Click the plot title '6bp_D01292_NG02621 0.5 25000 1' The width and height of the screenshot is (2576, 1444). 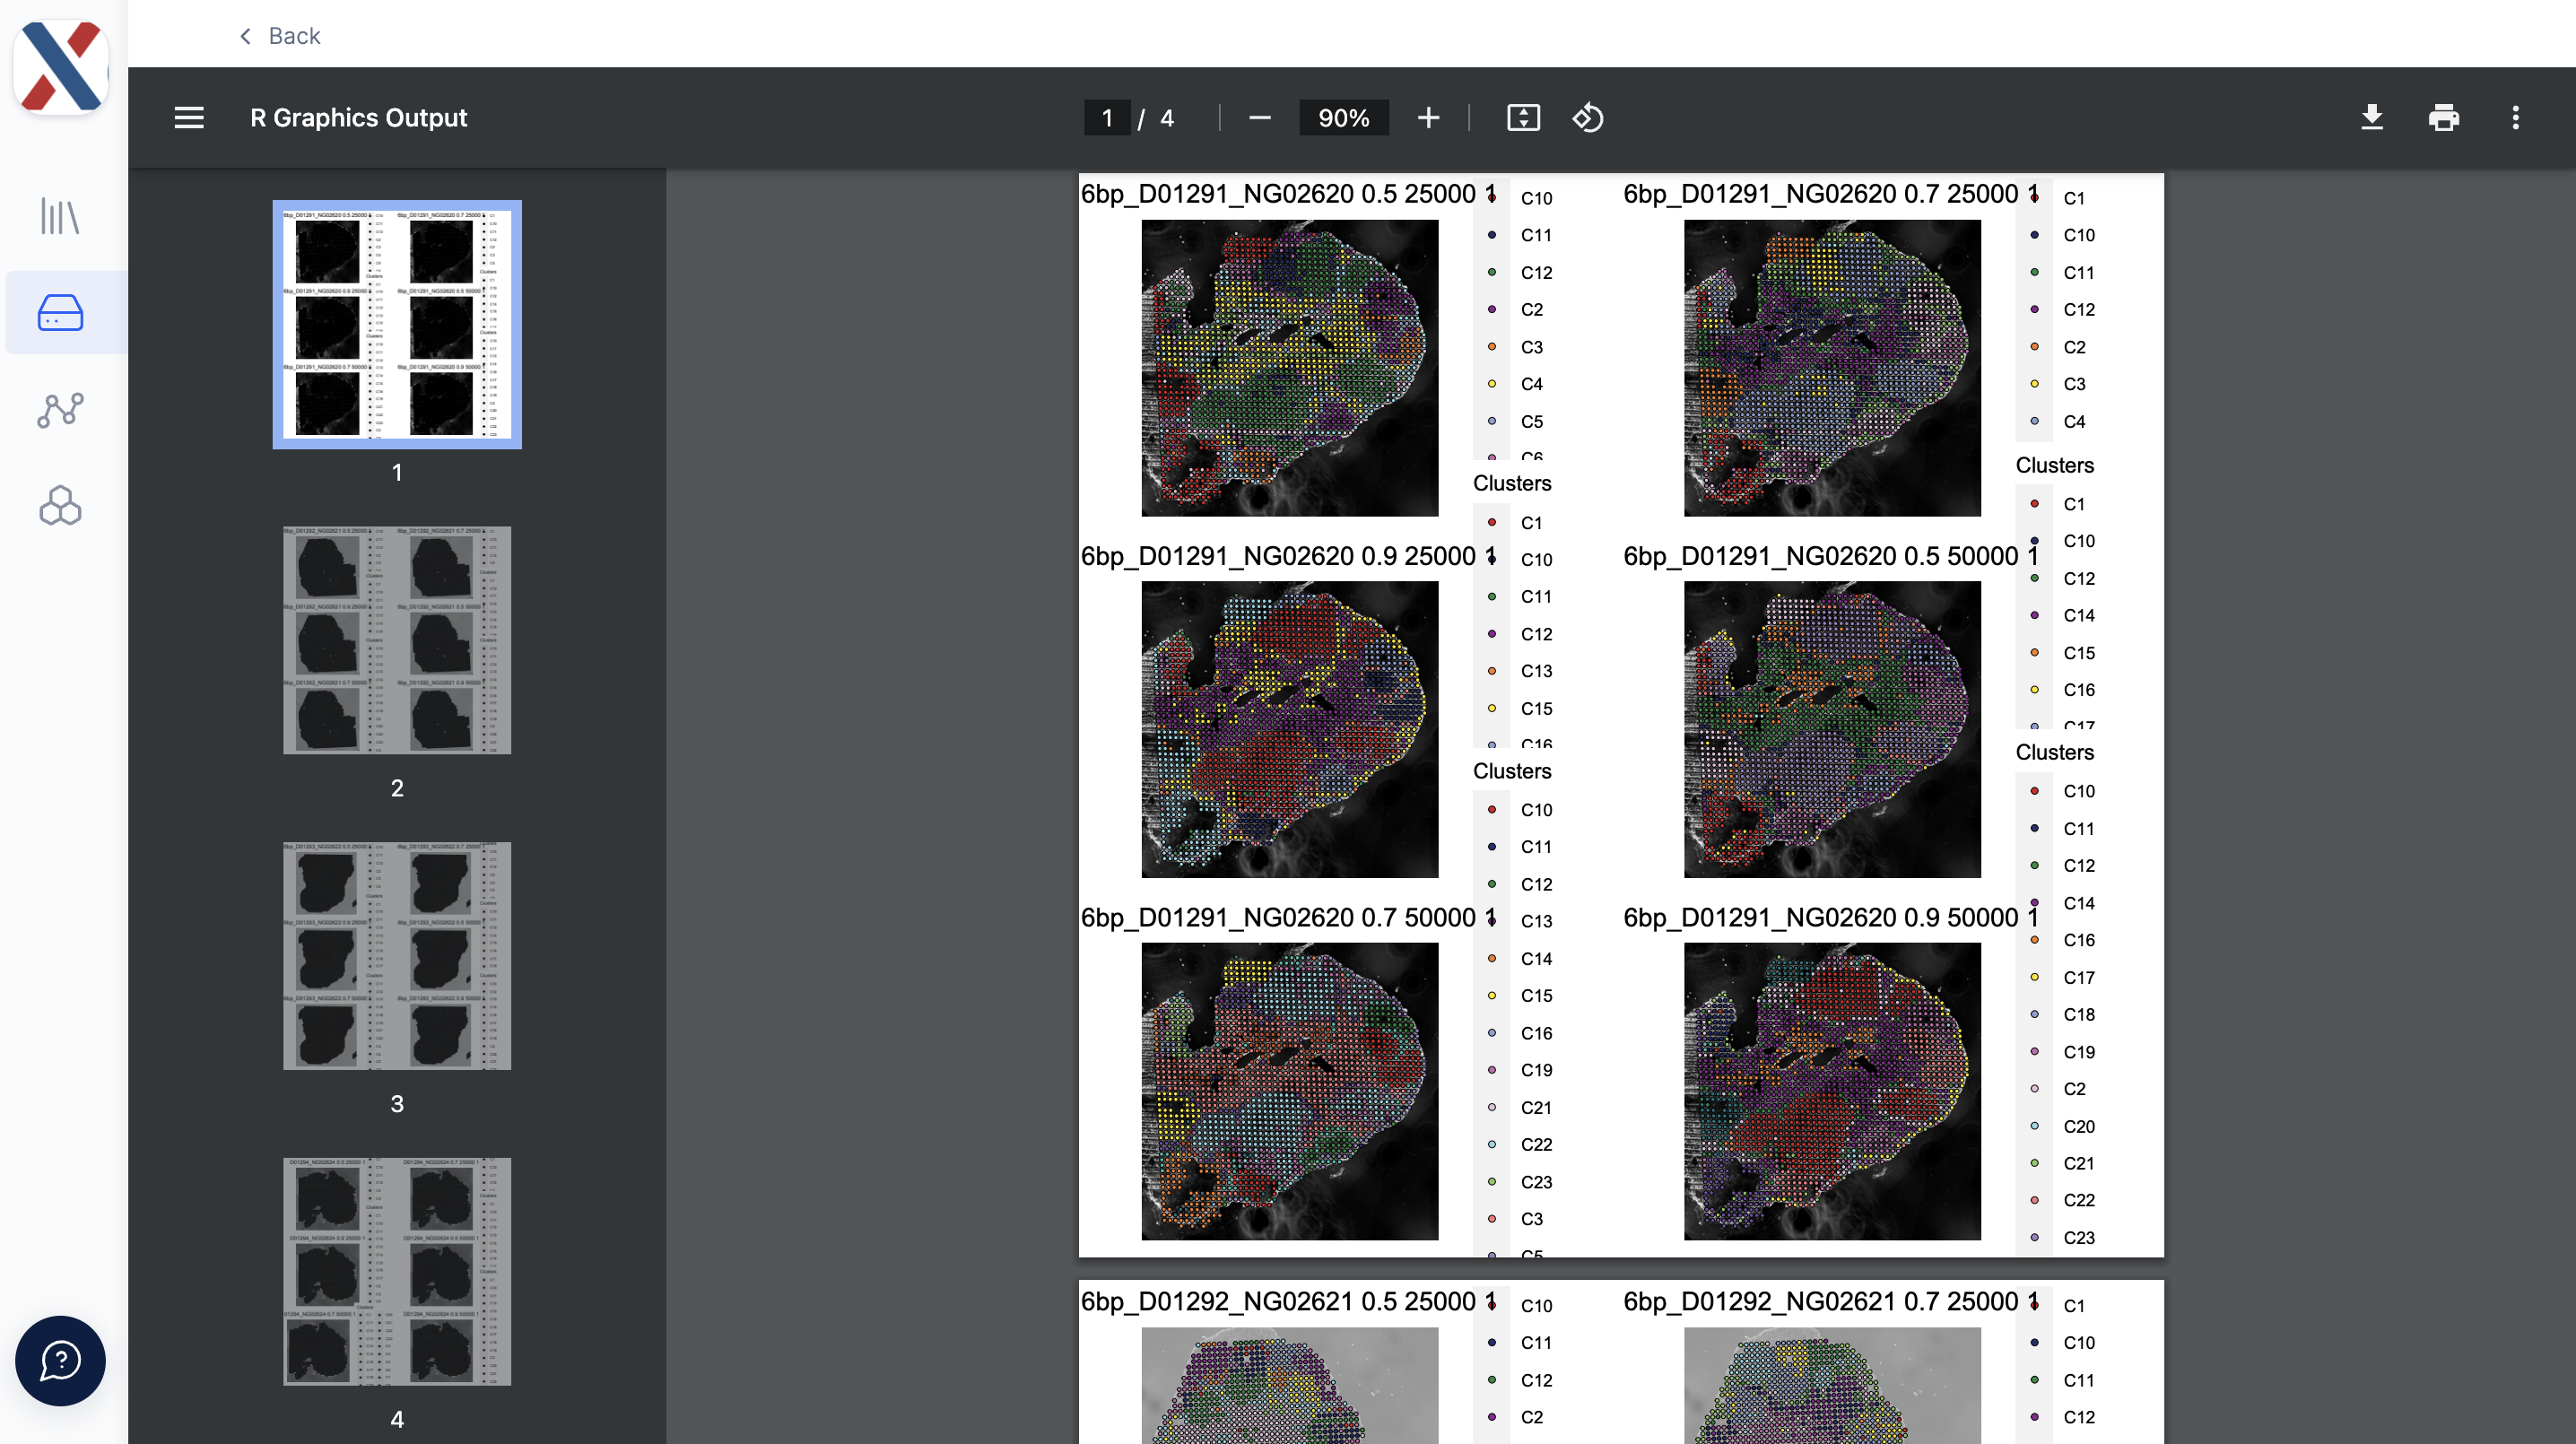1288,1302
